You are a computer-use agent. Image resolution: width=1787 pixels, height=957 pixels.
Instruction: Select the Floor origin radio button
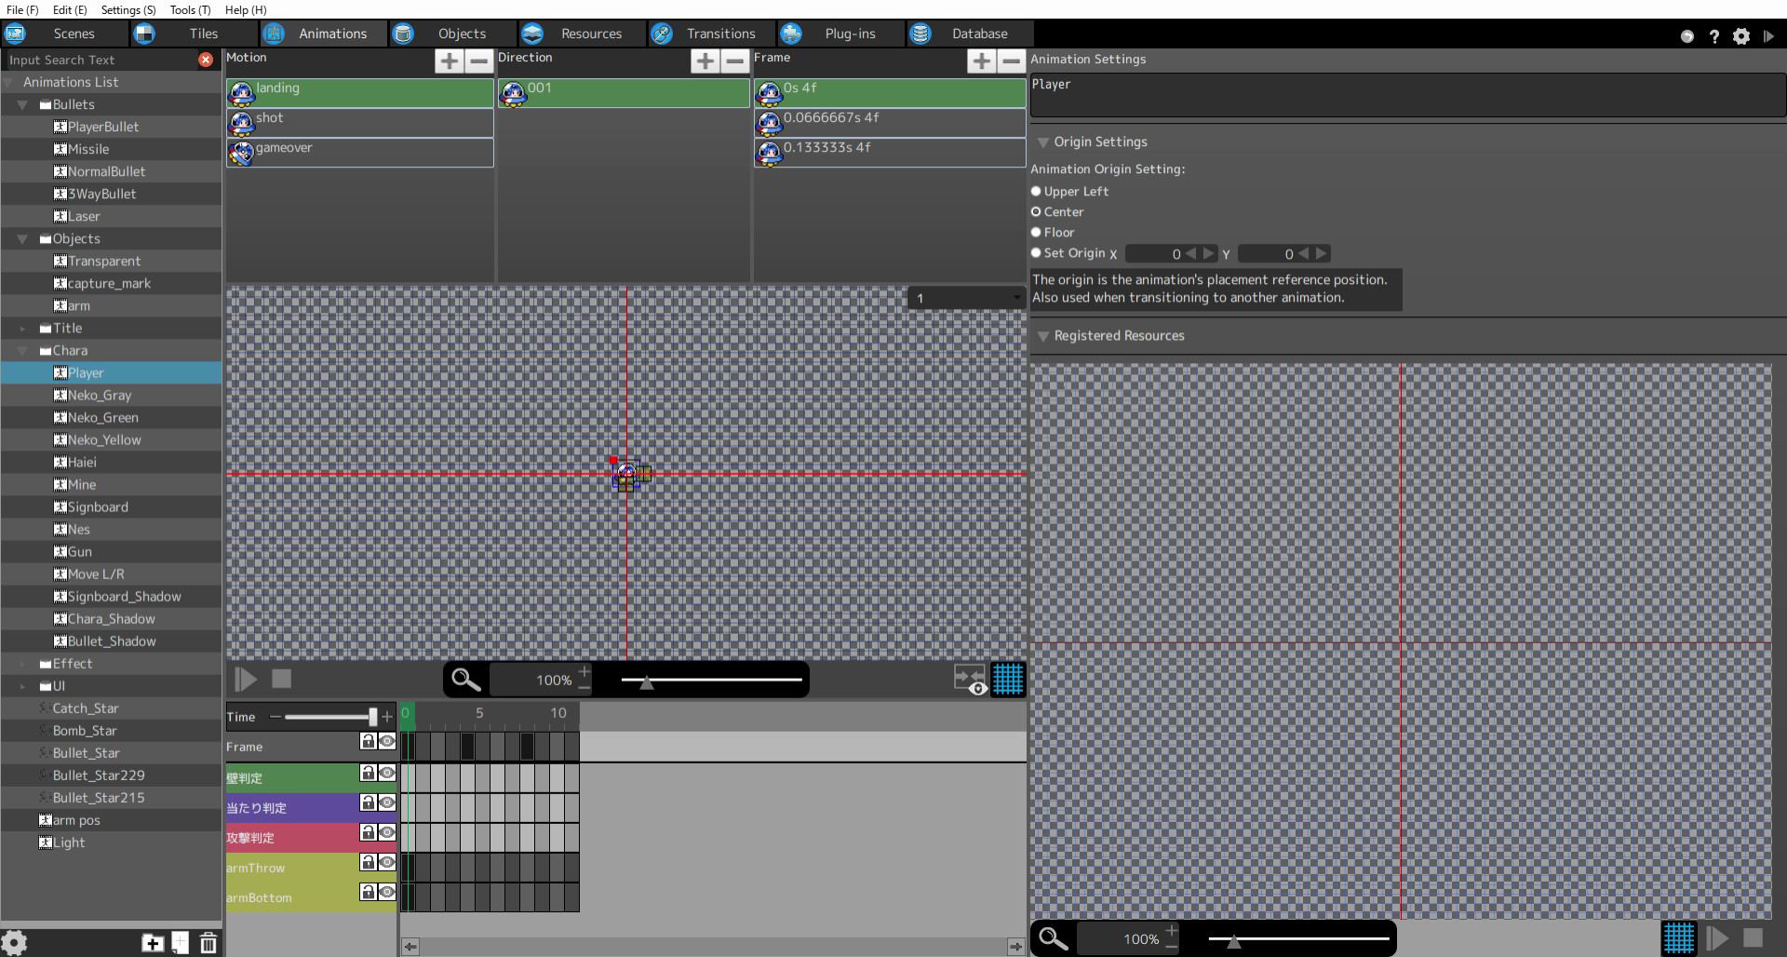(x=1036, y=232)
